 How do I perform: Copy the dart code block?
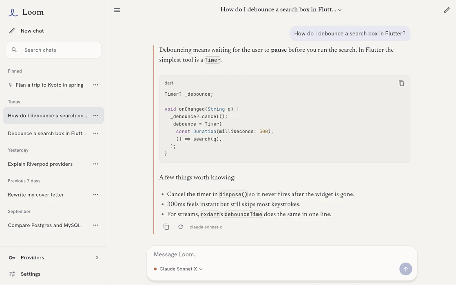click(401, 83)
